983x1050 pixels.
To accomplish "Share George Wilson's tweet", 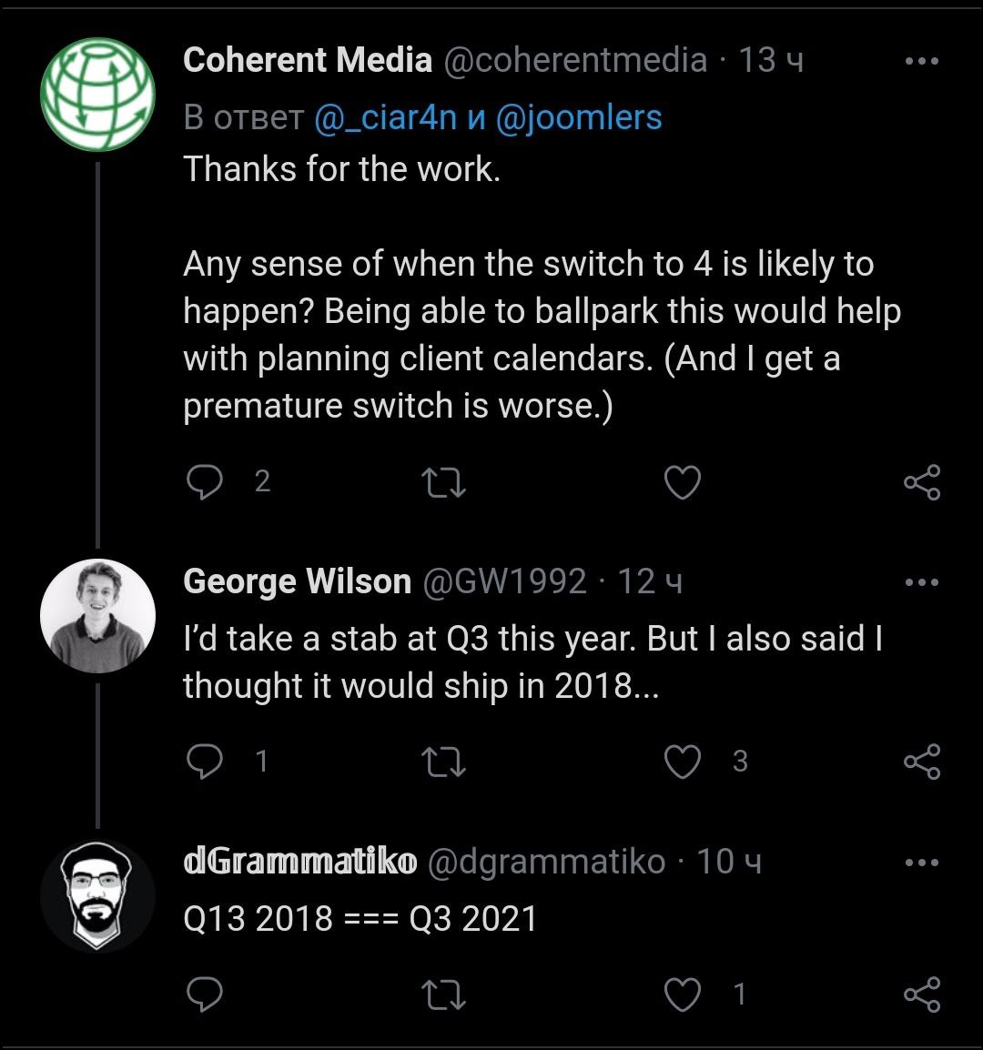I will [921, 762].
